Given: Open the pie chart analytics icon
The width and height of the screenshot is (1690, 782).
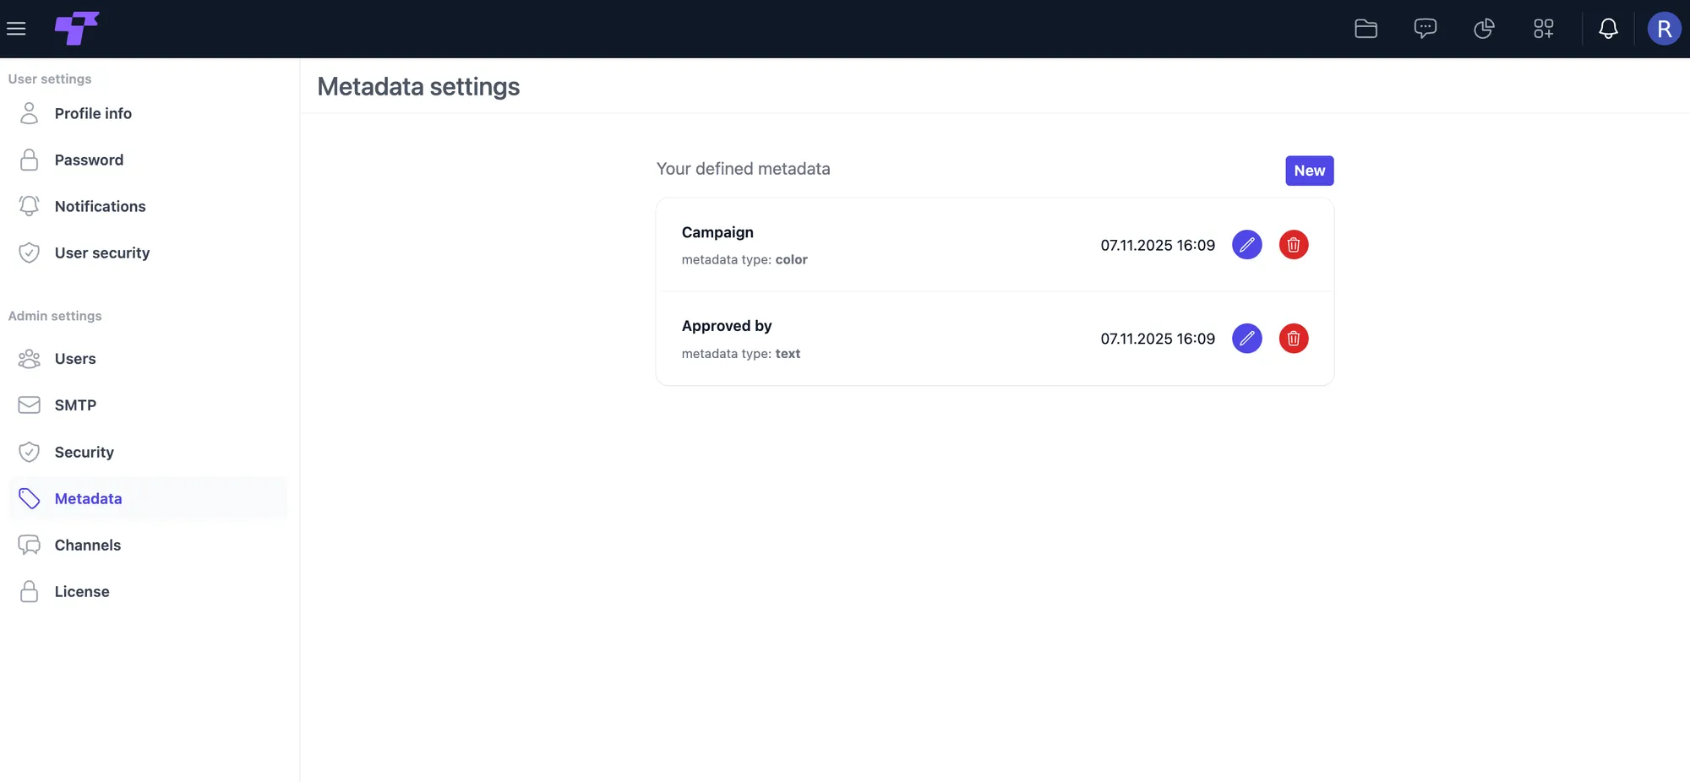Looking at the screenshot, I should coord(1484,29).
